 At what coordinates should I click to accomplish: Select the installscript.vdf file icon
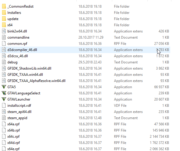click(x=4, y=105)
